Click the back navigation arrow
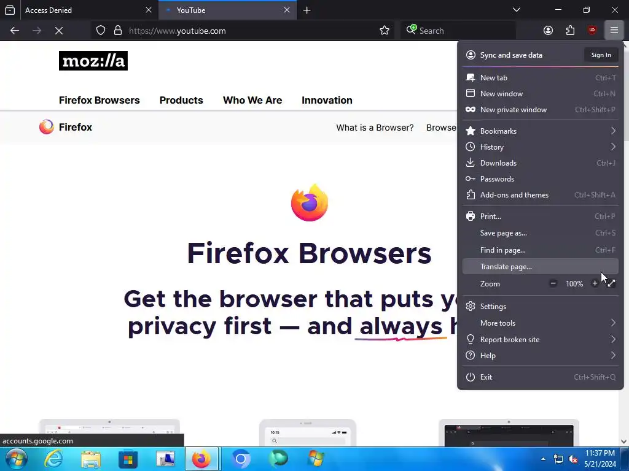This screenshot has height=471, width=629. click(x=15, y=31)
